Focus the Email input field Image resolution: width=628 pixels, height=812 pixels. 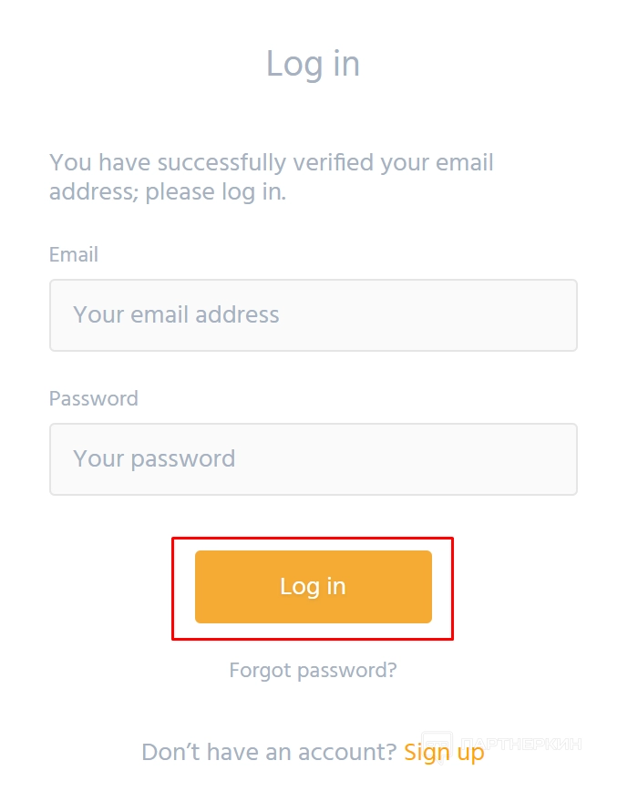pyautogui.click(x=313, y=315)
